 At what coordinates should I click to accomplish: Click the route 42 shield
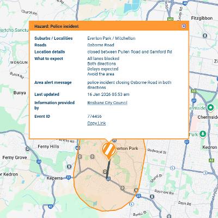tap(50, 207)
